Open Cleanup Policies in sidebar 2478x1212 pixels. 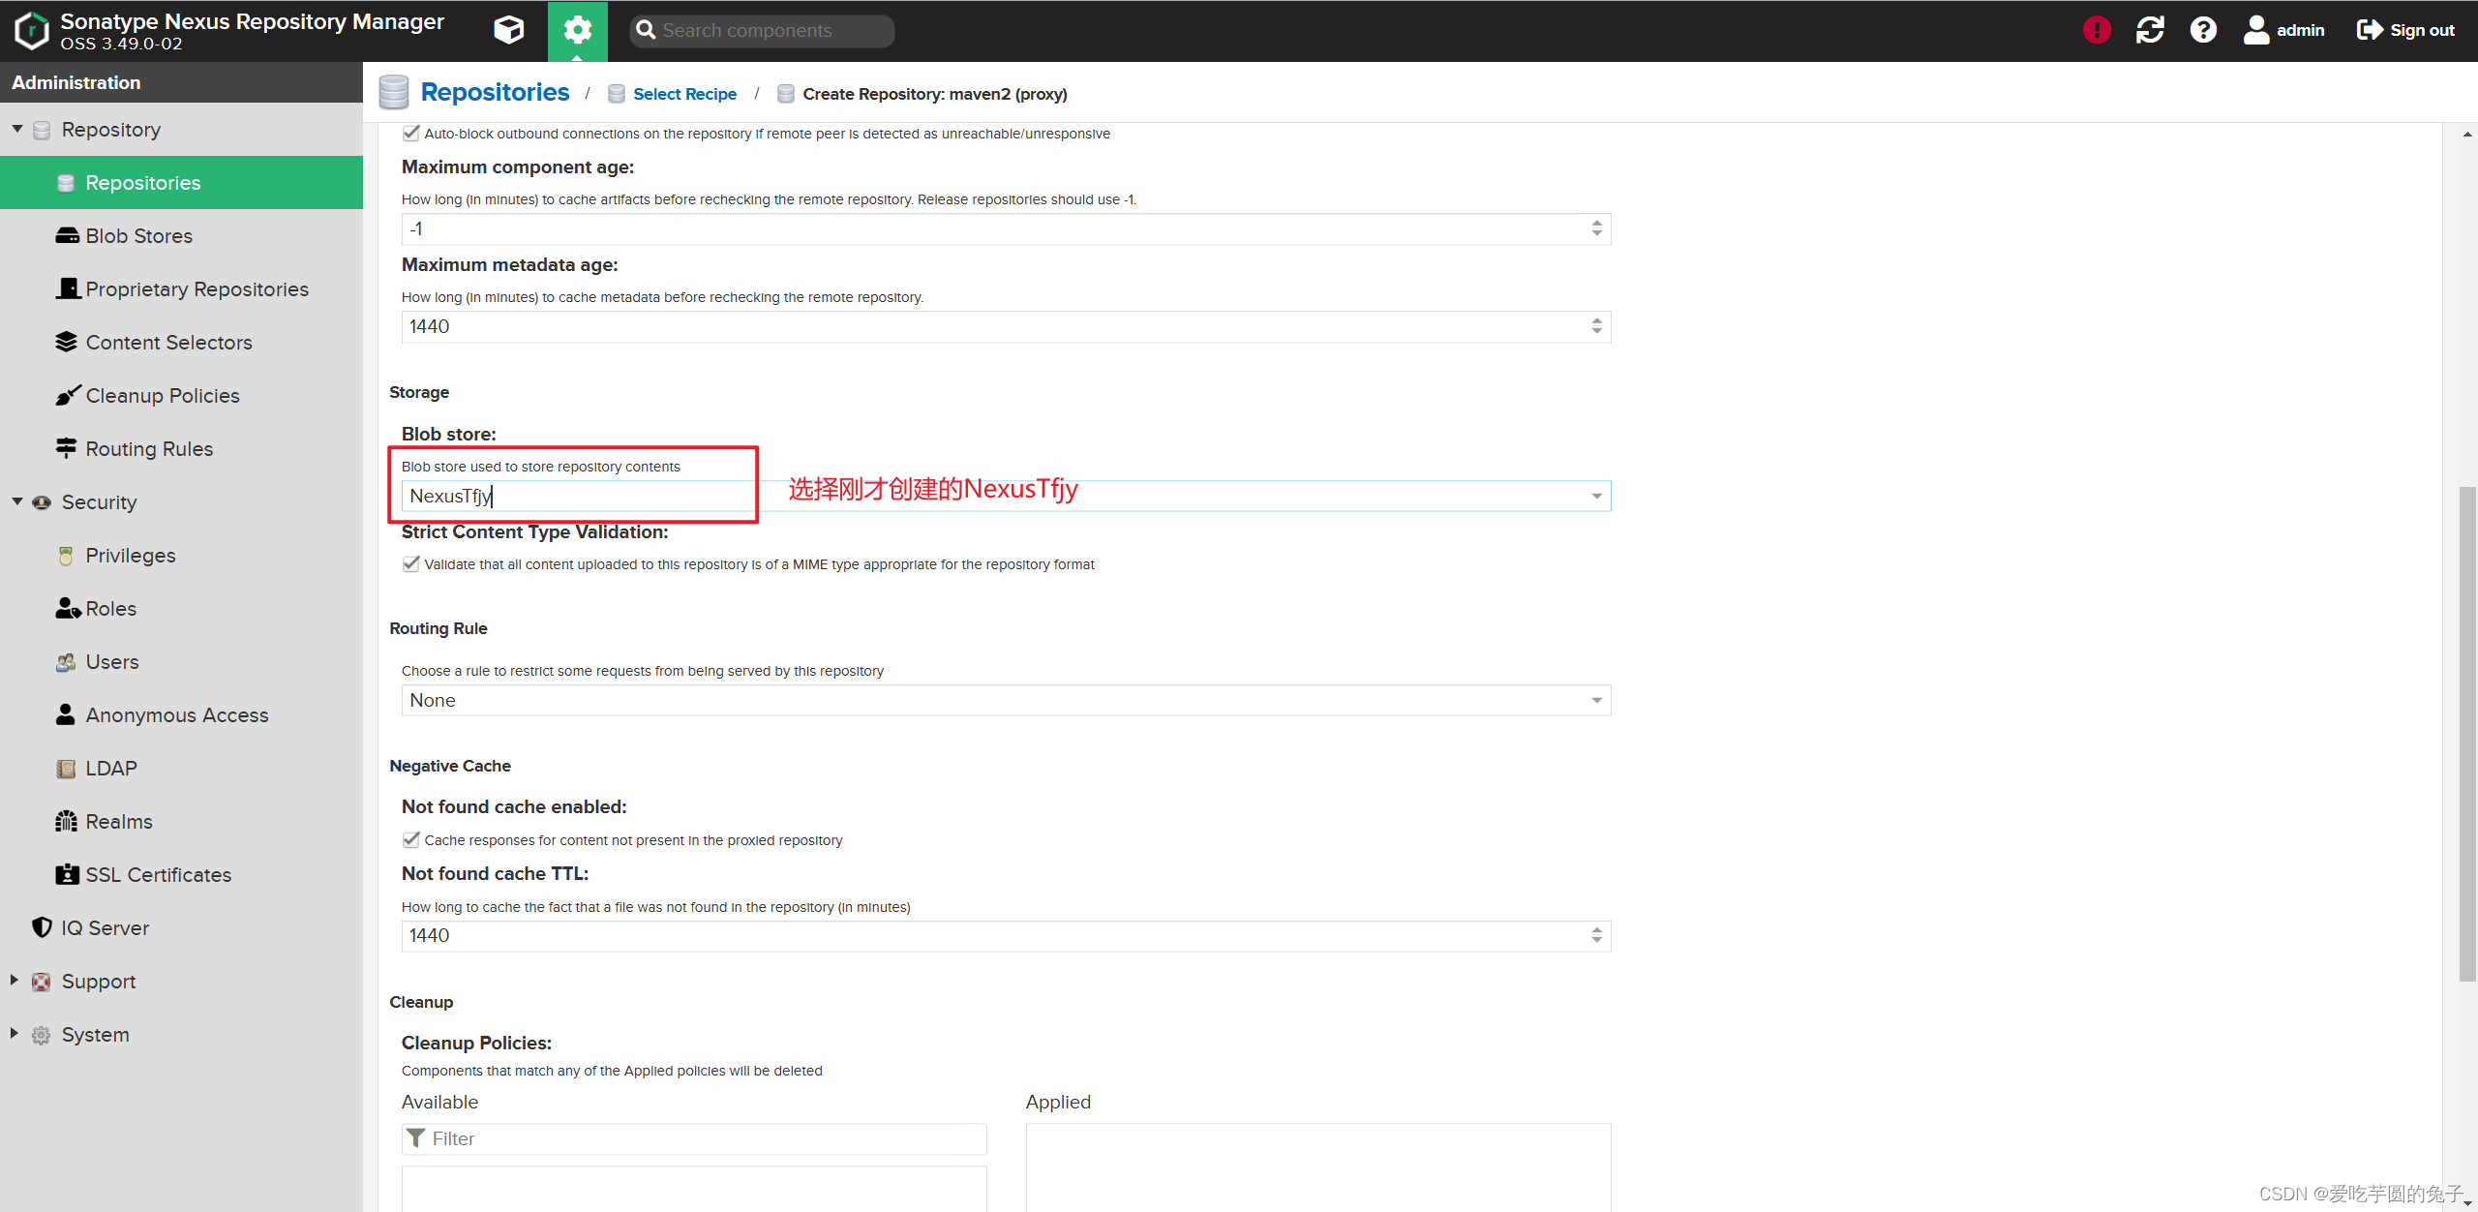(162, 396)
